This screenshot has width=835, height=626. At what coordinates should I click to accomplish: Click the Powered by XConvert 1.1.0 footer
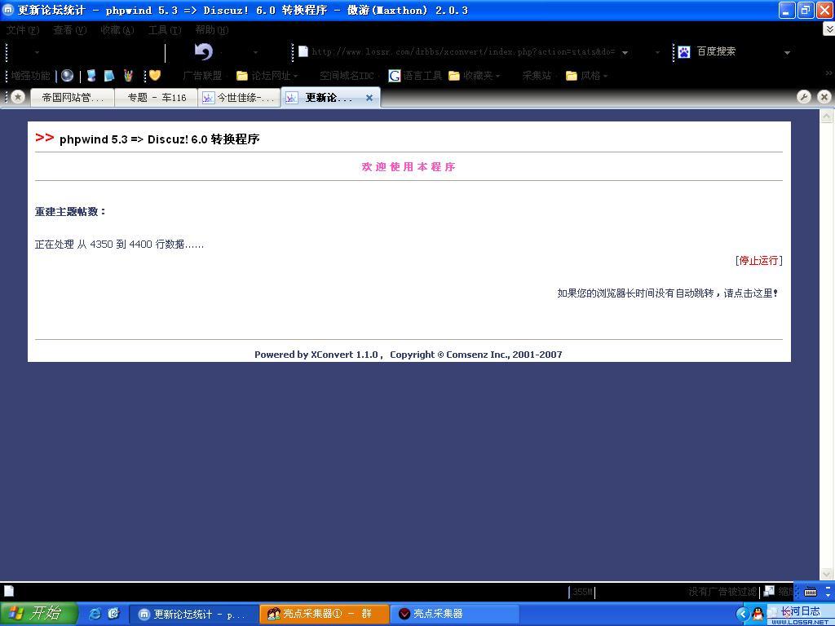point(408,355)
